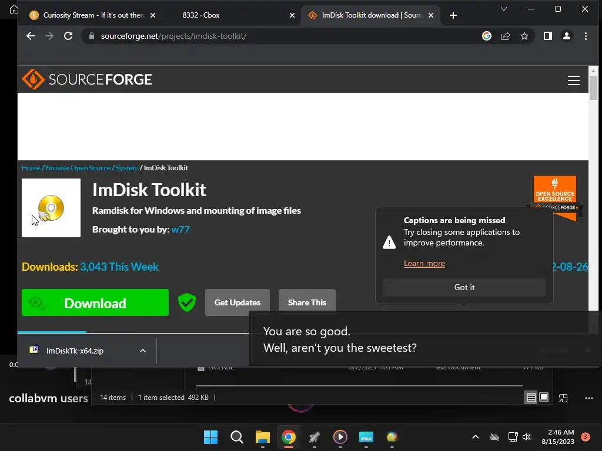Open the SourceForge hamburger menu
This screenshot has width=602, height=451.
coord(574,80)
